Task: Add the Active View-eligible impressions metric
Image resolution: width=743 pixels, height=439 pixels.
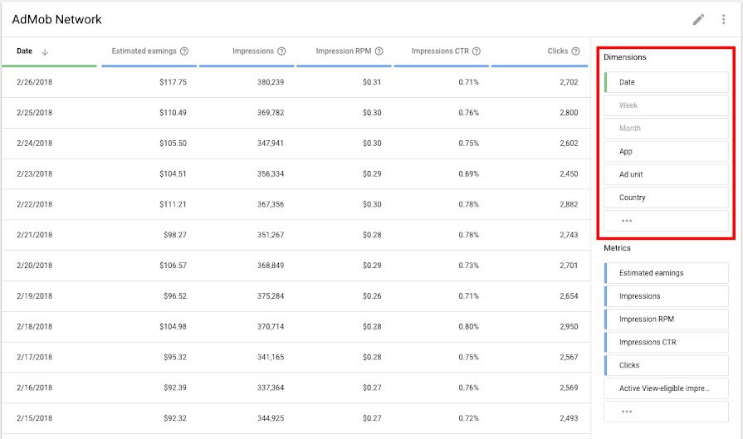Action: [666, 388]
